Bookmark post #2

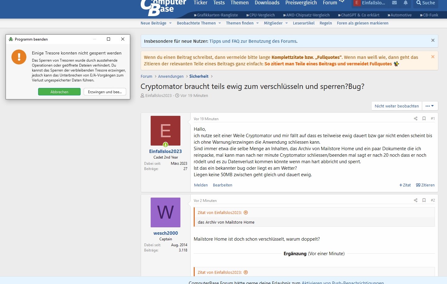point(424,200)
